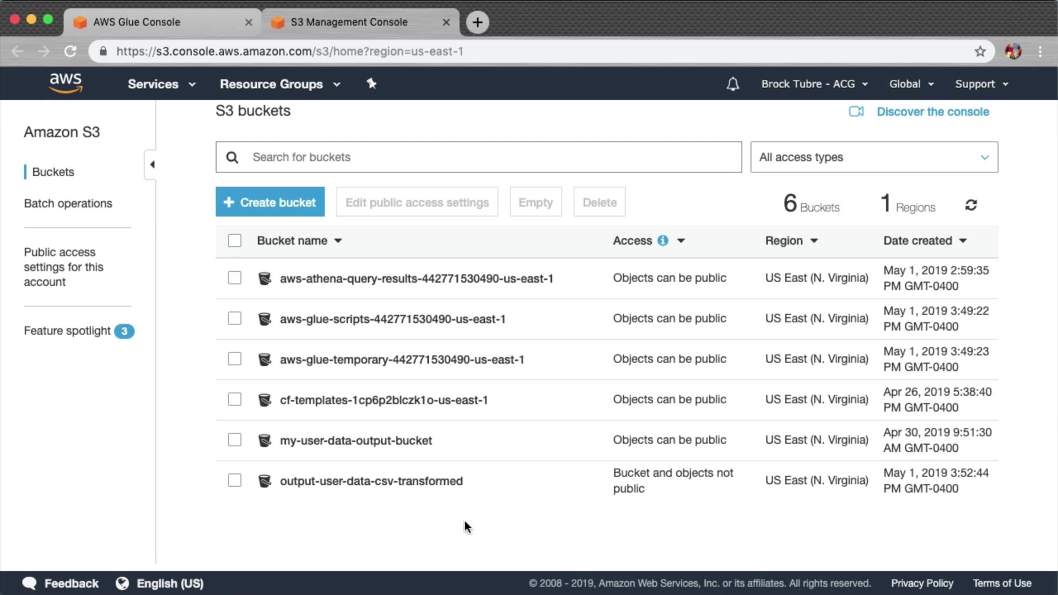The height and width of the screenshot is (595, 1058).
Task: Toggle select-all buckets checkbox in header
Action: [235, 241]
